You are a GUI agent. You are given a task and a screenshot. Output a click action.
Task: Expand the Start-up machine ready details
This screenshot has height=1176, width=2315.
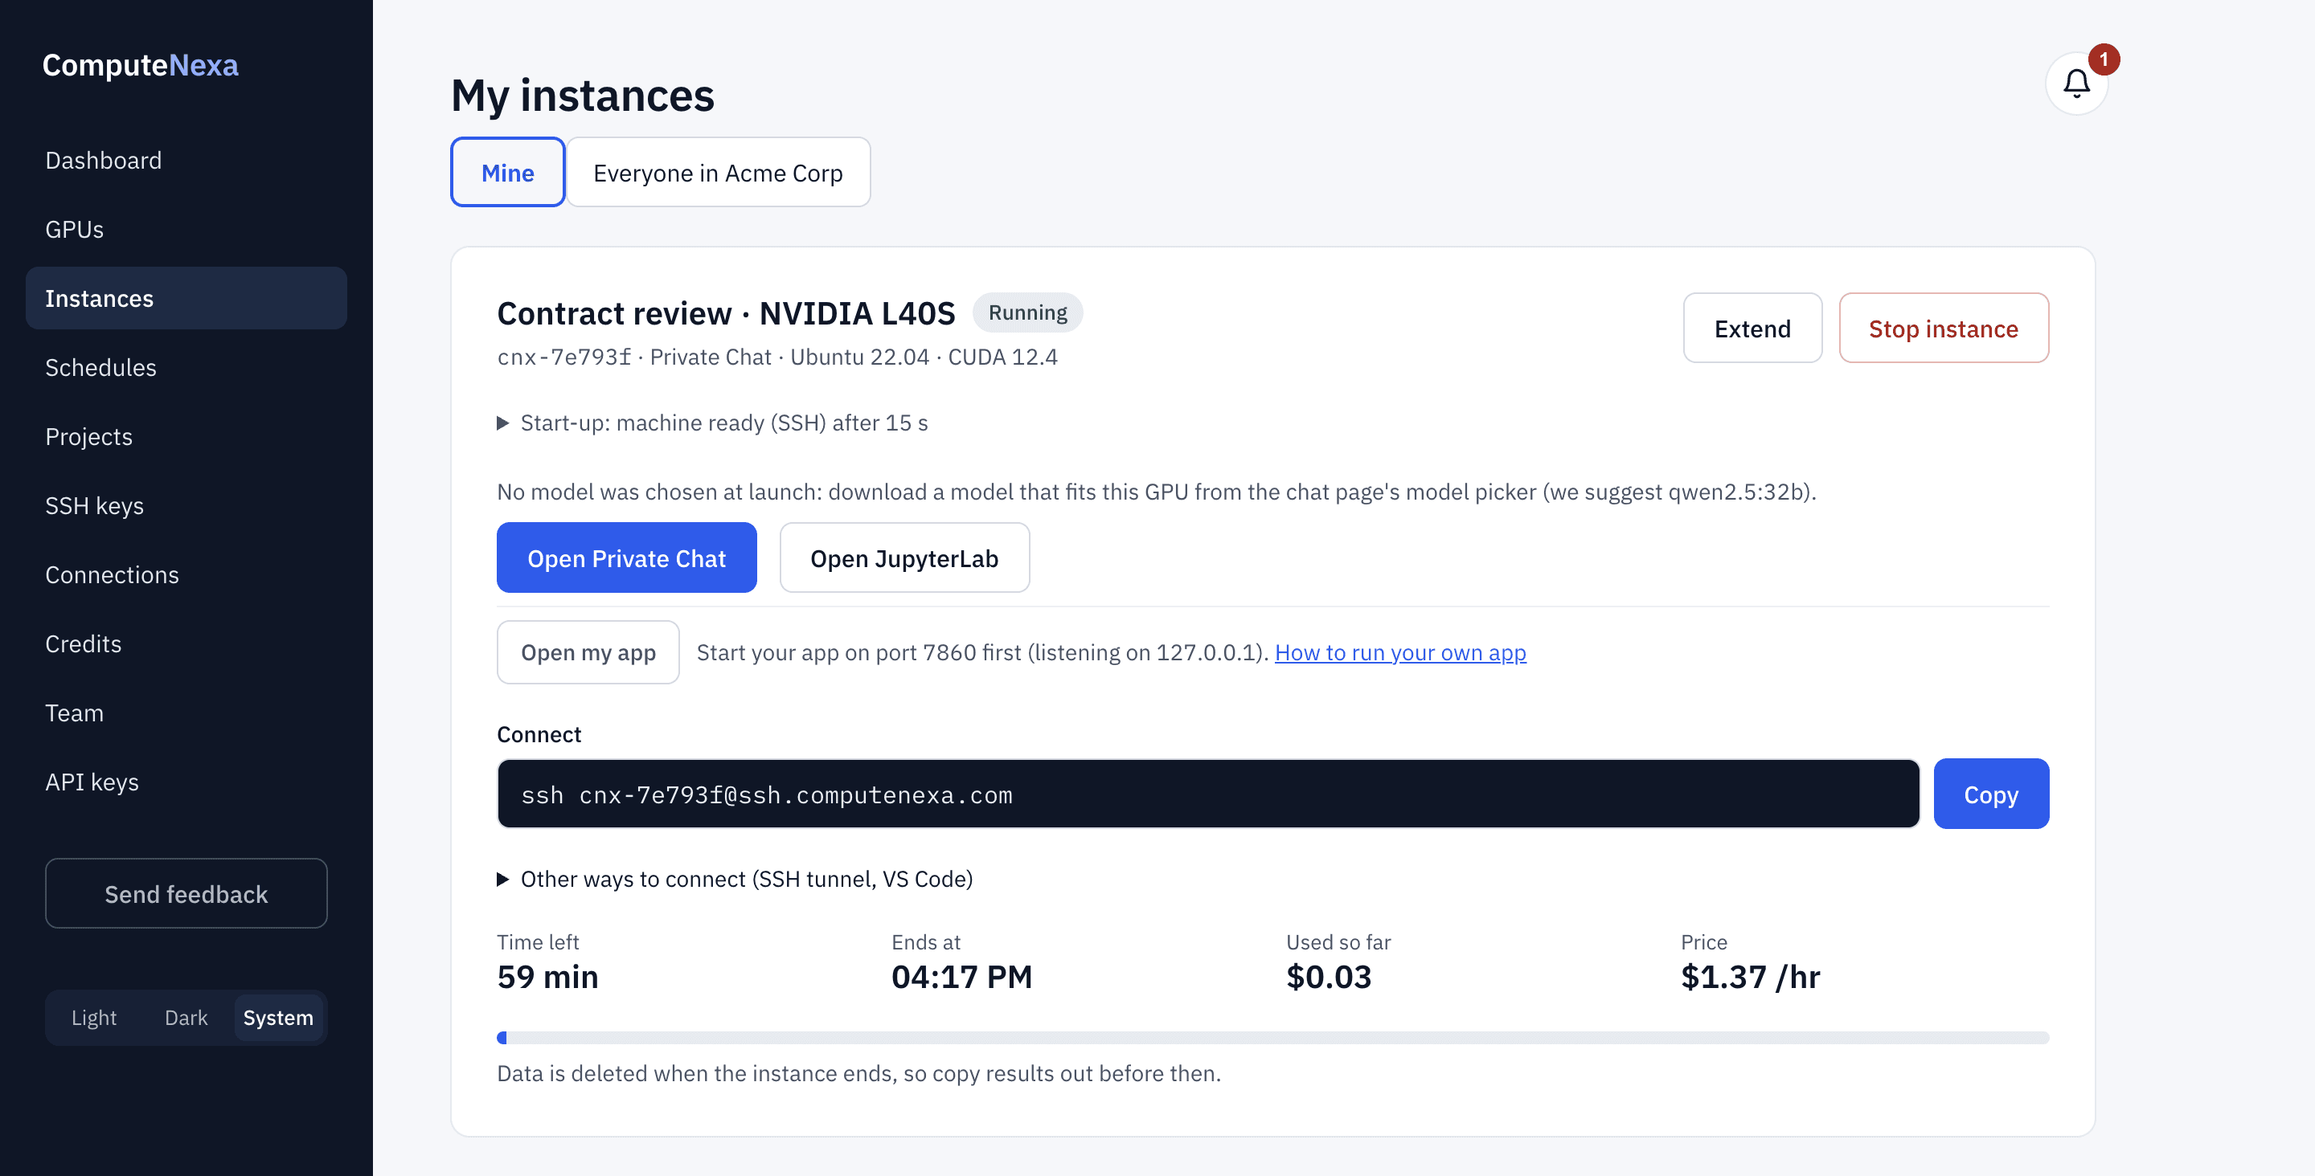711,423
